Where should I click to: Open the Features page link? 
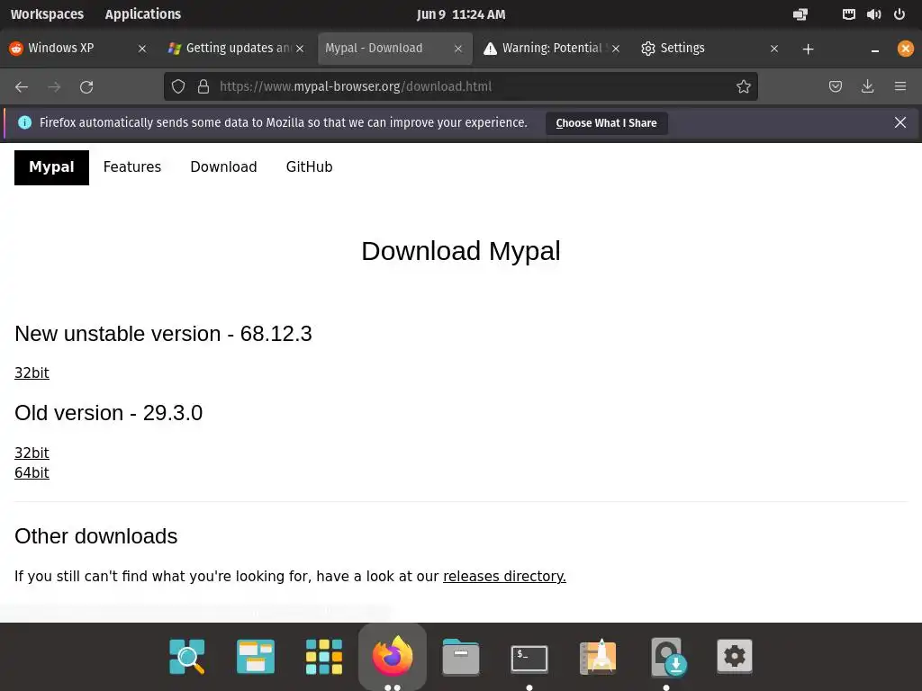click(132, 166)
